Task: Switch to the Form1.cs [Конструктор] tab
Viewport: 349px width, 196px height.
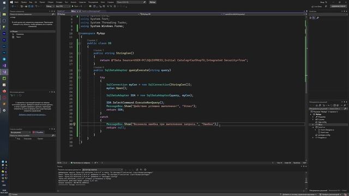Action: 91,11
